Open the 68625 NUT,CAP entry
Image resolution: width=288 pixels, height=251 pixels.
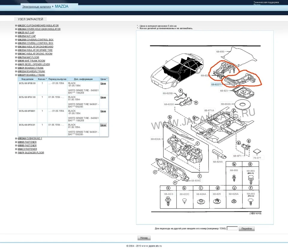(26, 33)
